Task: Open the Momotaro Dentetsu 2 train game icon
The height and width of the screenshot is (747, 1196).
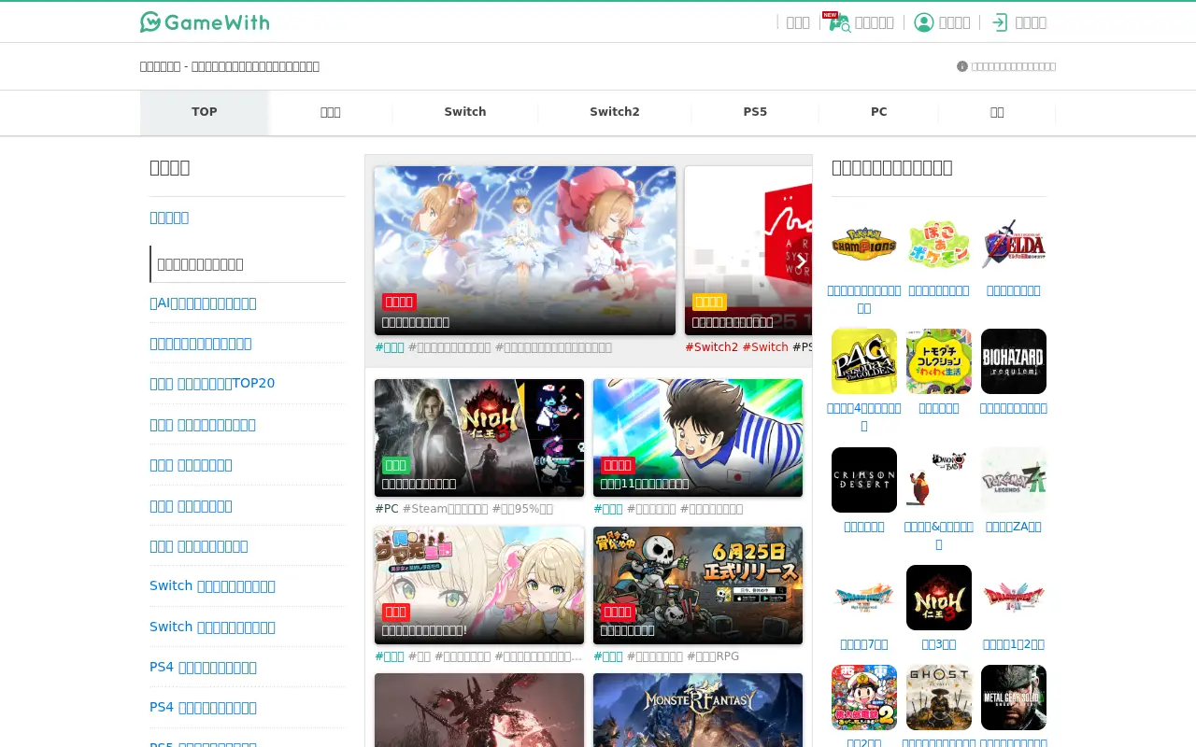Action: click(x=864, y=698)
